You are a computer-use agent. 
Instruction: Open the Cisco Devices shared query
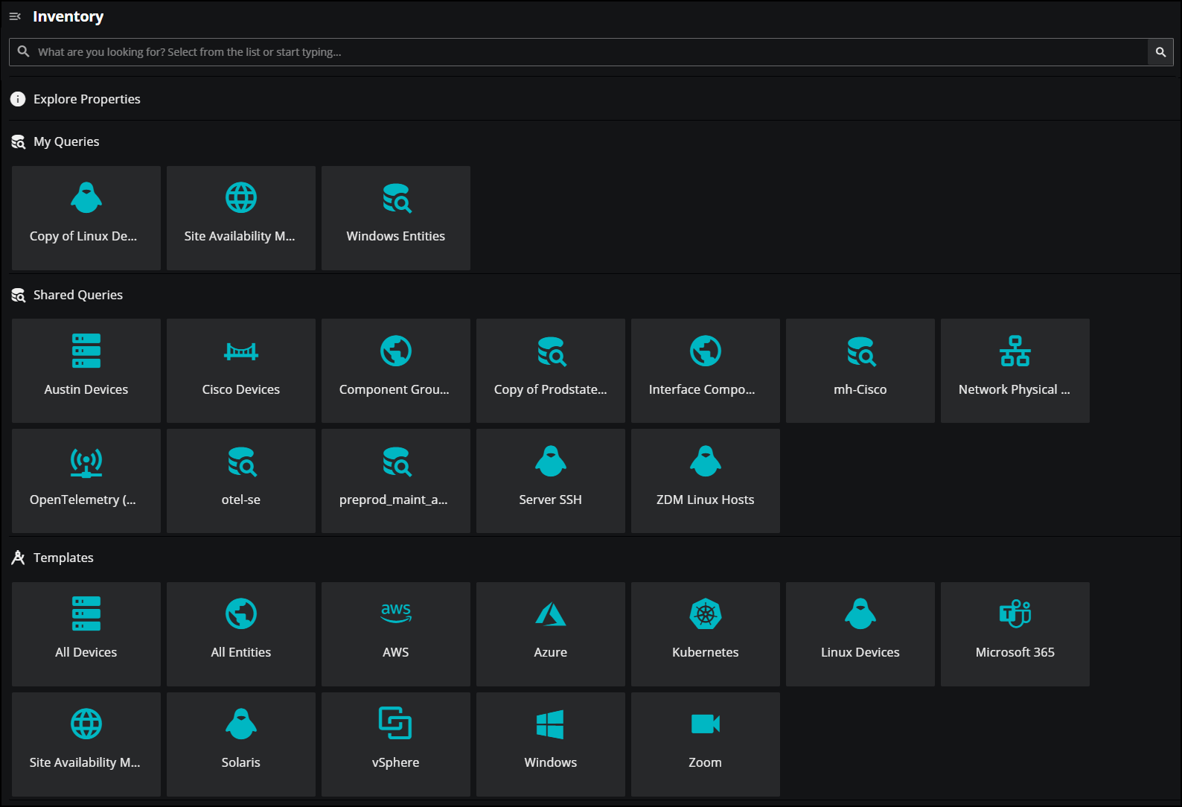[x=241, y=371]
